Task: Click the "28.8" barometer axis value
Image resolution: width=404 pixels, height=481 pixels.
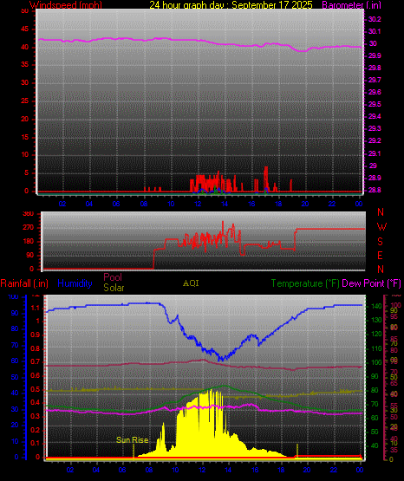Action: pyautogui.click(x=375, y=190)
